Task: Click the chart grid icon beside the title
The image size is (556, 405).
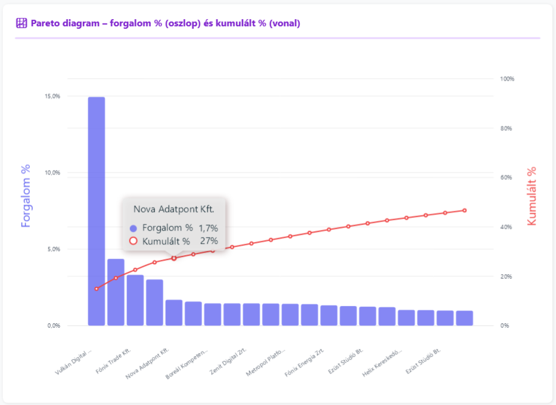Action: pos(21,22)
